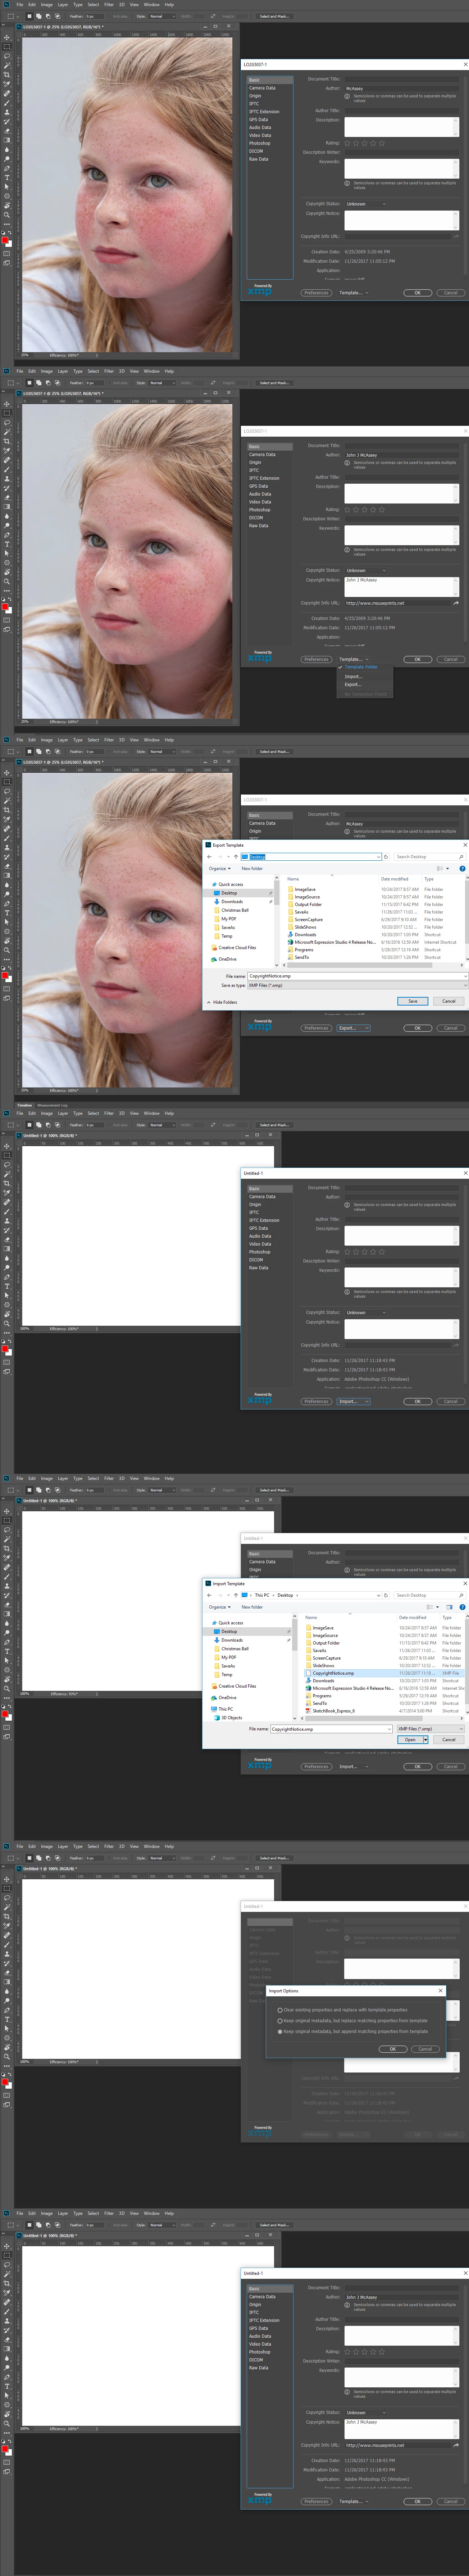The height and width of the screenshot is (2576, 469).
Task: Select SketchBook_Express_6 in Import Template file list
Action: coord(333,1711)
